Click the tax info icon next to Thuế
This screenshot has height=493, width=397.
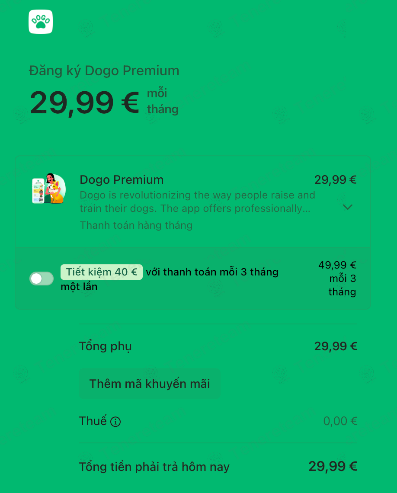(115, 422)
